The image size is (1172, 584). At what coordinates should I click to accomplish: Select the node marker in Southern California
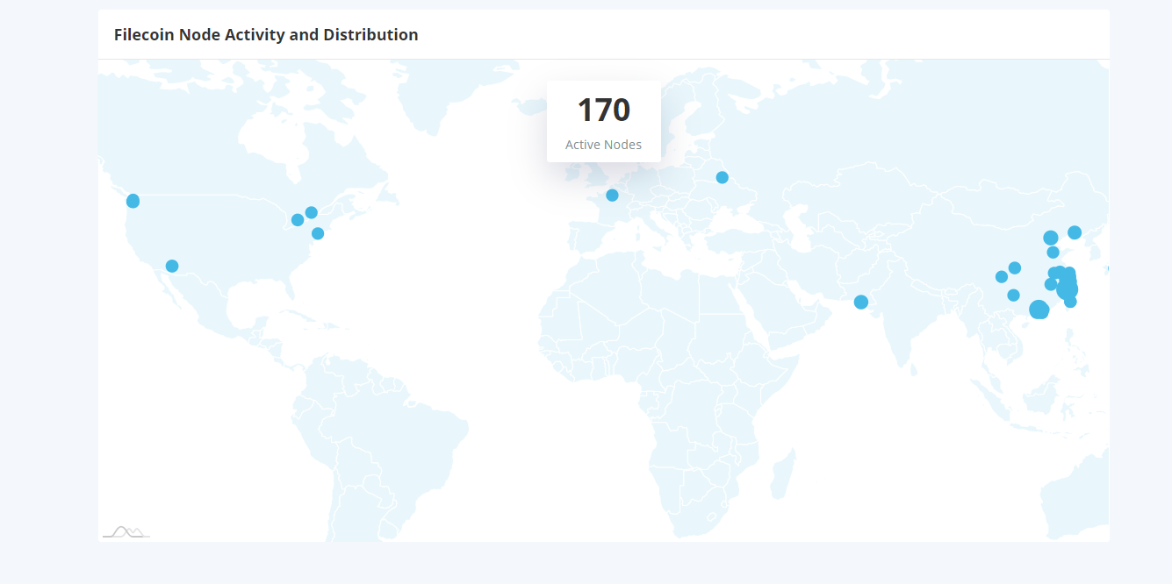point(172,266)
